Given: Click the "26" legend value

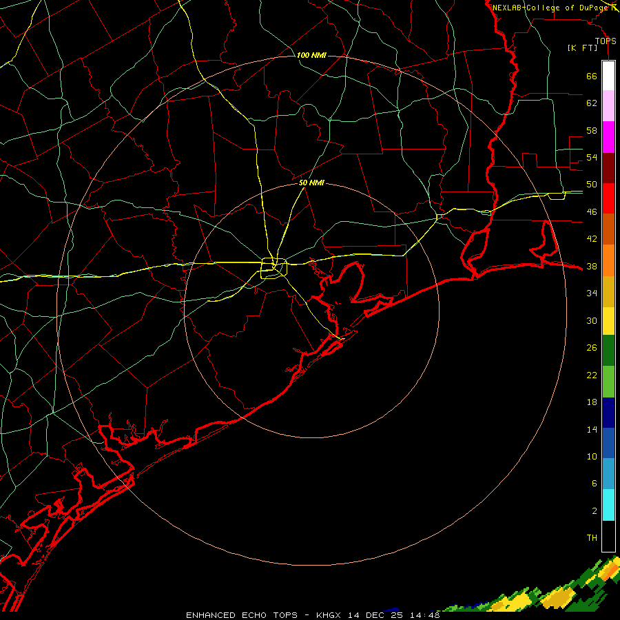Looking at the screenshot, I should coord(592,348).
